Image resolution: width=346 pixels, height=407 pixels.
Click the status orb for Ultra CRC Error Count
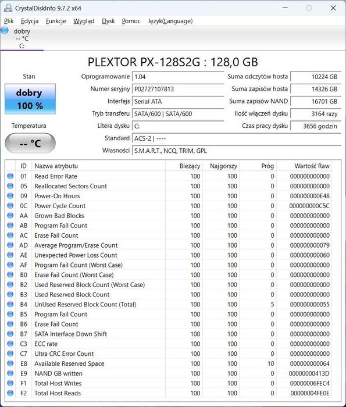click(x=10, y=354)
